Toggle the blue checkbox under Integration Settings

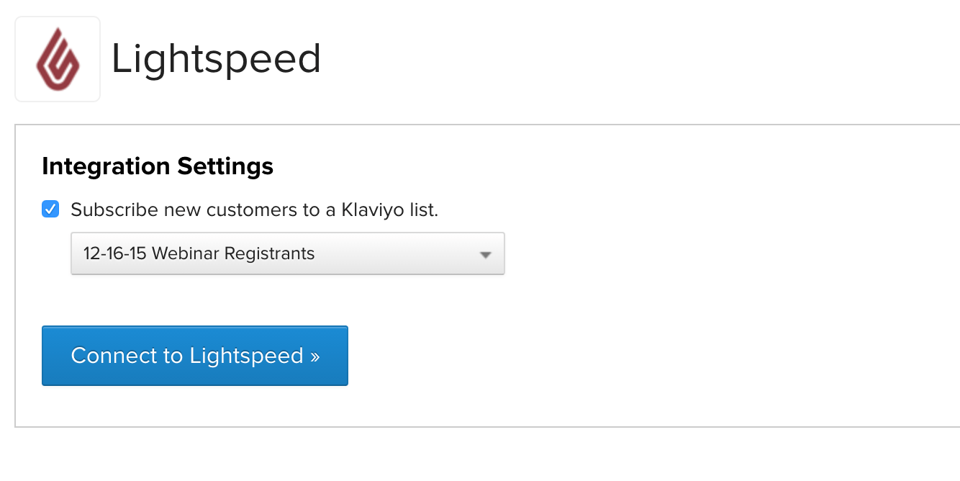pos(50,210)
